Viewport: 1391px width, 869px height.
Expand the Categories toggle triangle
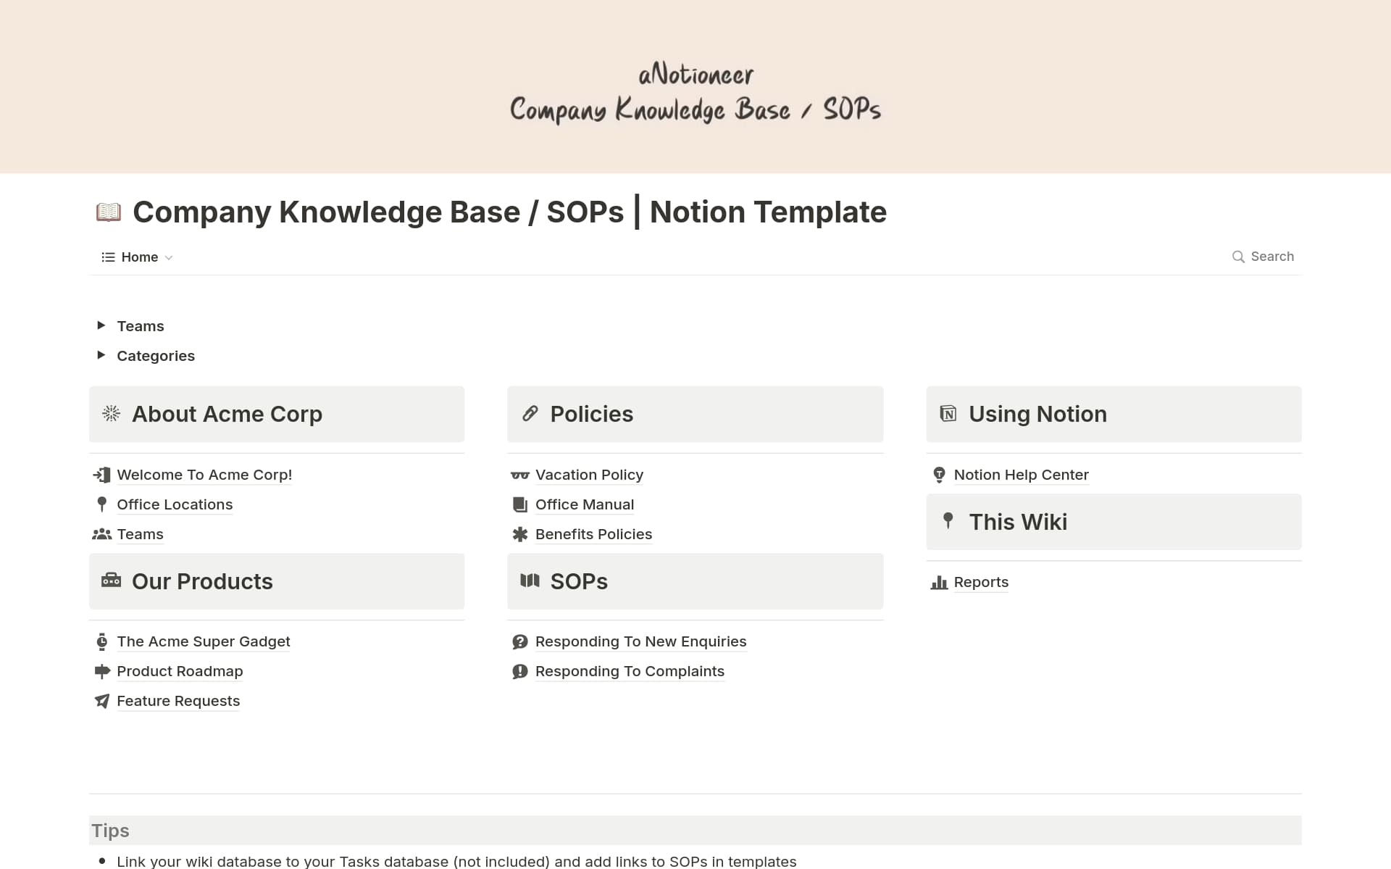101,355
